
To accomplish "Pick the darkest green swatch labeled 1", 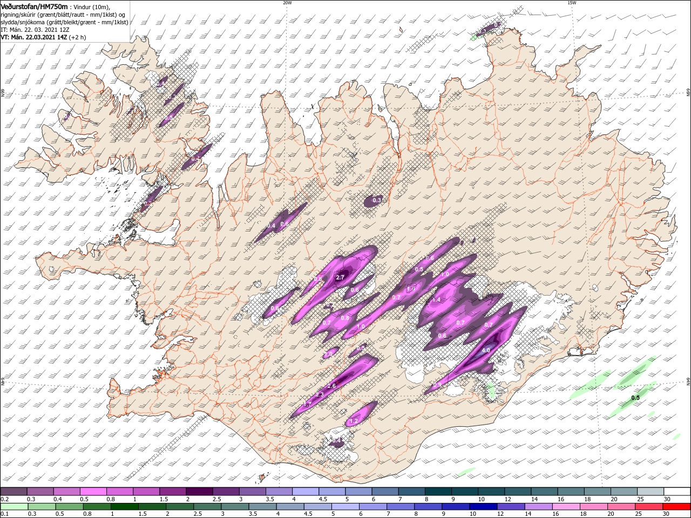I will tap(125, 507).
